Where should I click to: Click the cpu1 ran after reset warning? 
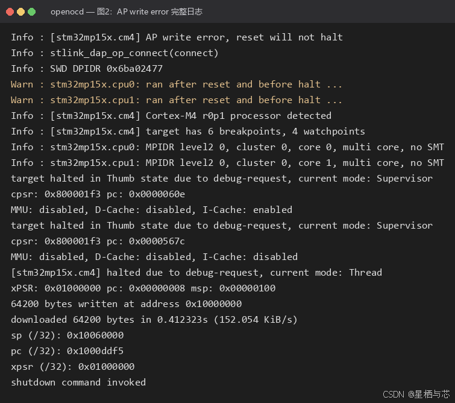[177, 100]
